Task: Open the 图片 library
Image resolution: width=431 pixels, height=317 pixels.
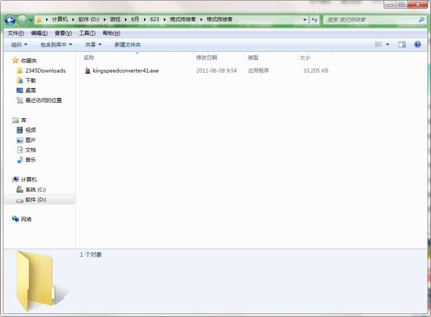Action: click(x=31, y=140)
